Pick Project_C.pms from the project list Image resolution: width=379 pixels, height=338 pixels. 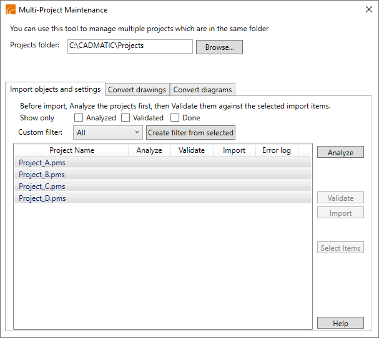pyautogui.click(x=42, y=186)
